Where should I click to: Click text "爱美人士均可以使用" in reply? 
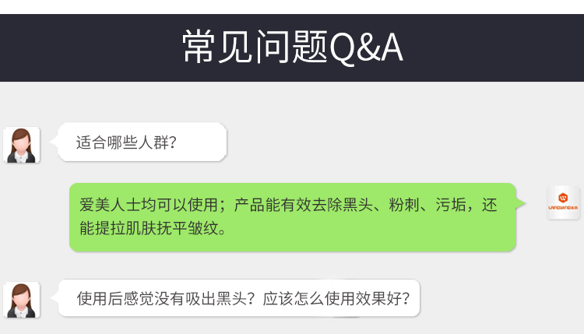point(148,206)
